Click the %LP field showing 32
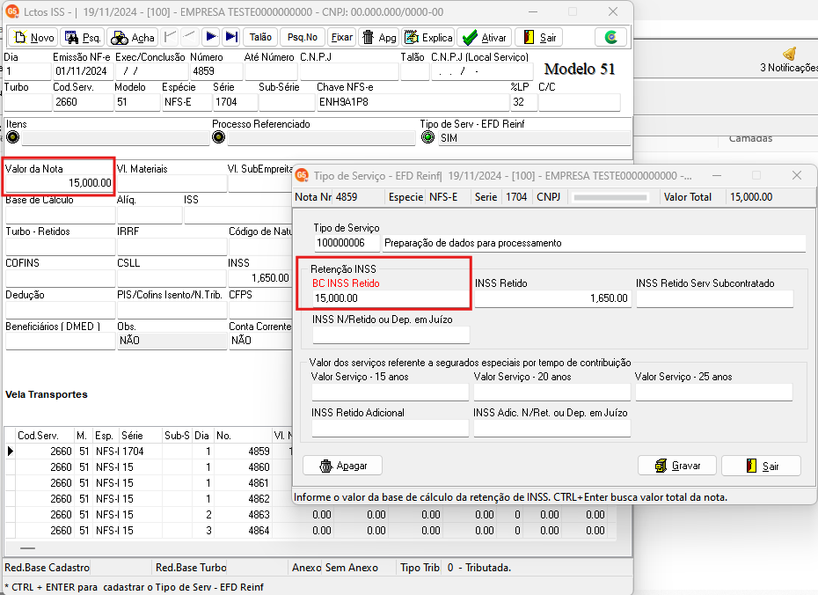The height and width of the screenshot is (595, 818). pos(523,102)
